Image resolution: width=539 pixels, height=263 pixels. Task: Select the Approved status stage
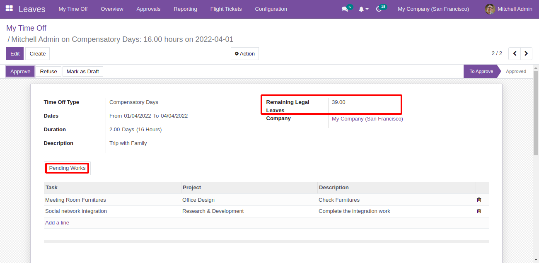pos(516,72)
